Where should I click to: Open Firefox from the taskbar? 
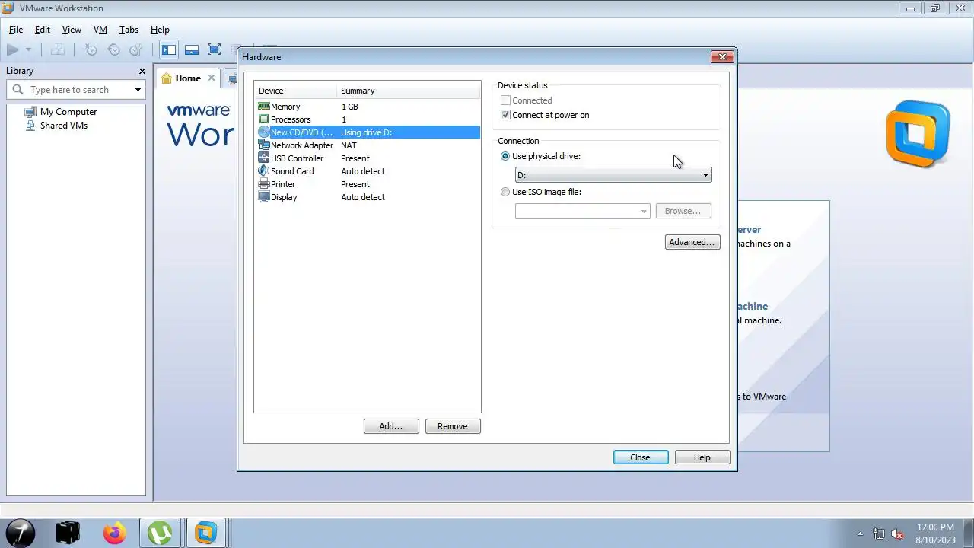point(115,533)
